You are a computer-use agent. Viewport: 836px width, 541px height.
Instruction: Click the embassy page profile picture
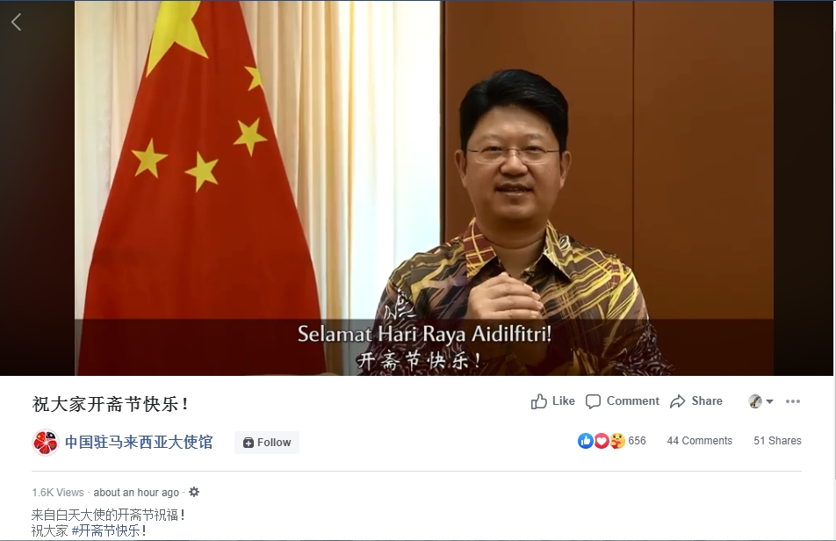pyautogui.click(x=46, y=443)
